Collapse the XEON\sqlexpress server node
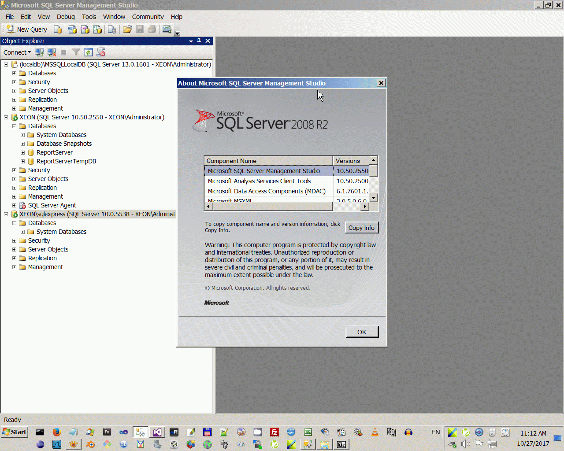This screenshot has width=564, height=451. pos(6,214)
